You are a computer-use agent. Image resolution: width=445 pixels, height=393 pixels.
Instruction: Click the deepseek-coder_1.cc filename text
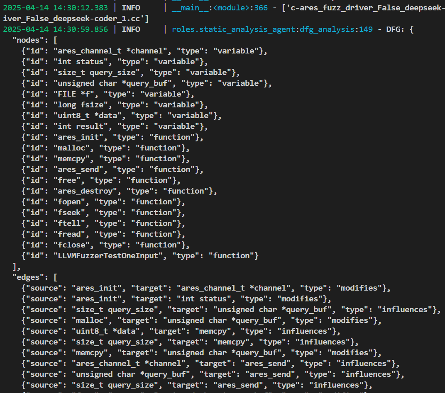click(x=75, y=19)
